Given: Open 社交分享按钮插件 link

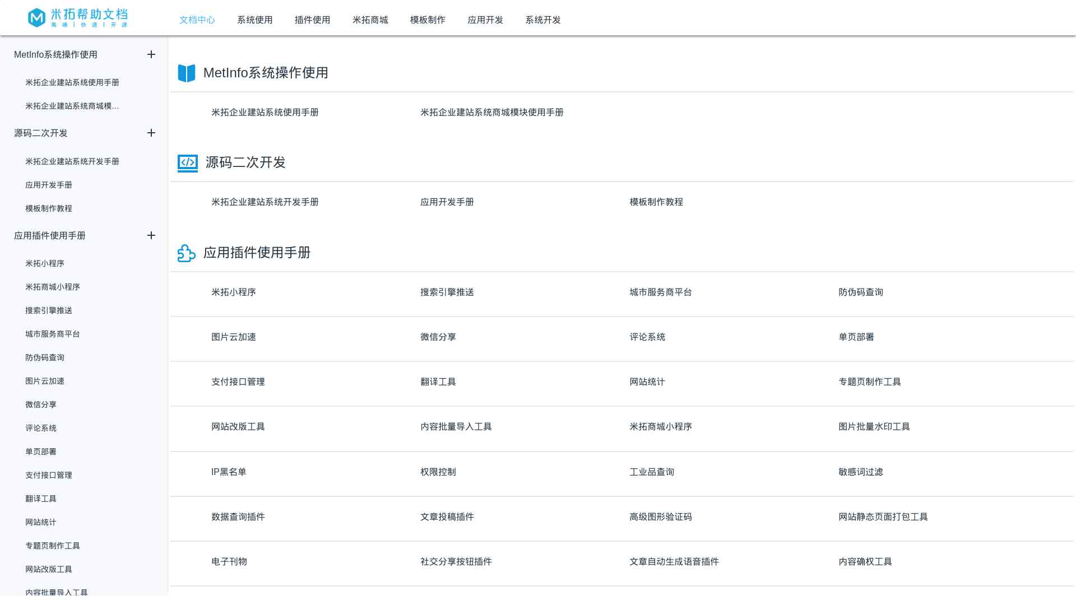Looking at the screenshot, I should click(x=456, y=562).
